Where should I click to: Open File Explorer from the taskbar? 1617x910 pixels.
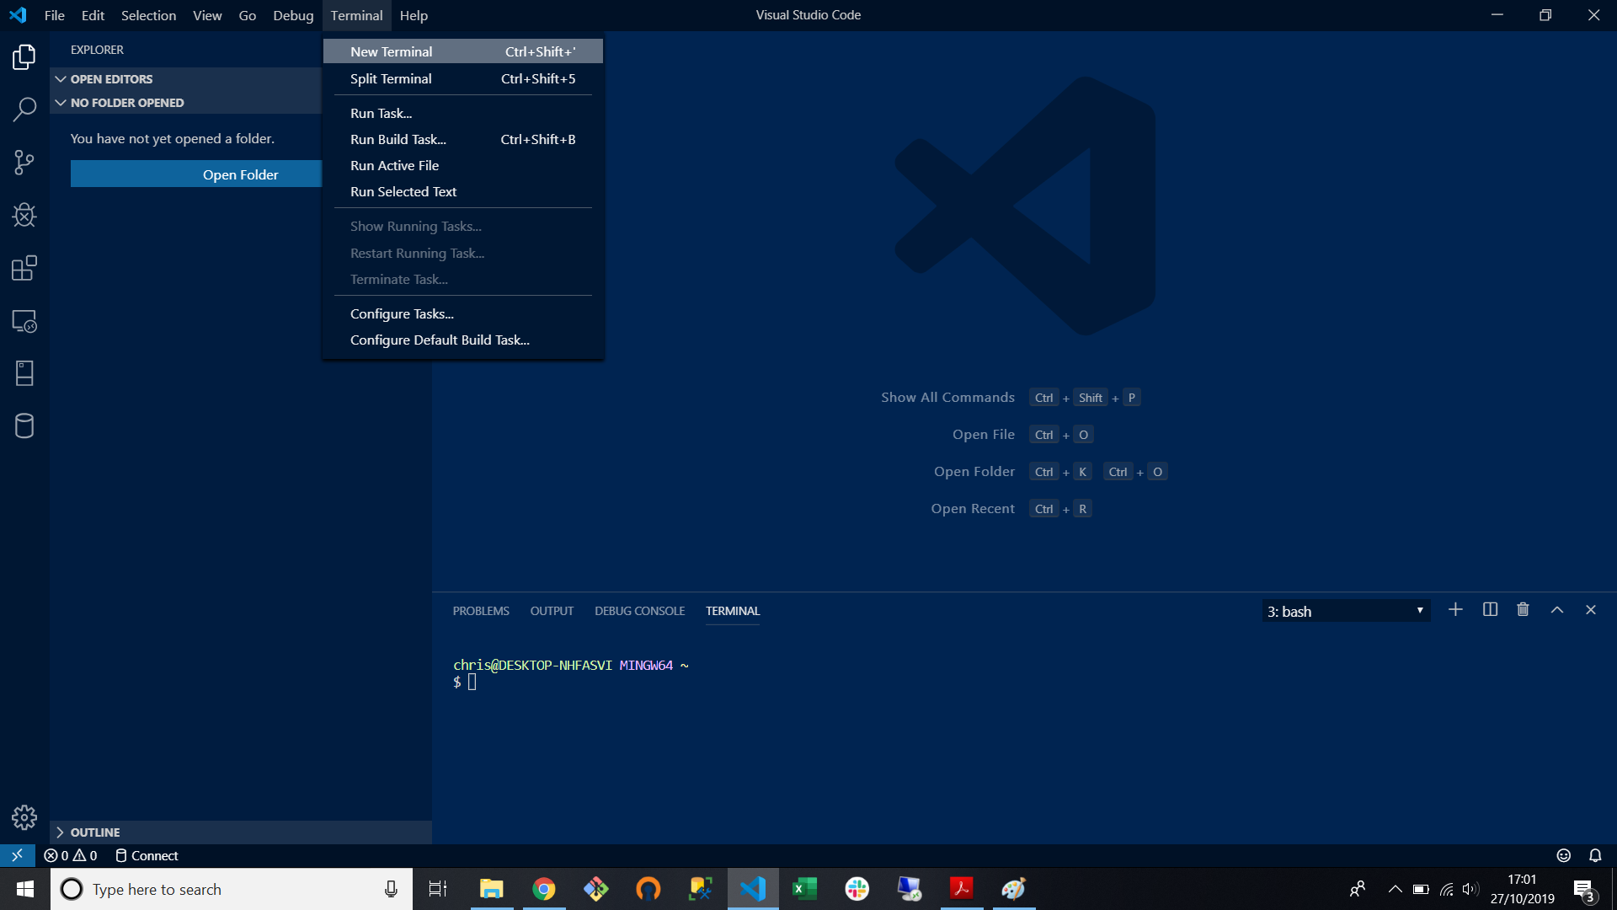(x=491, y=889)
